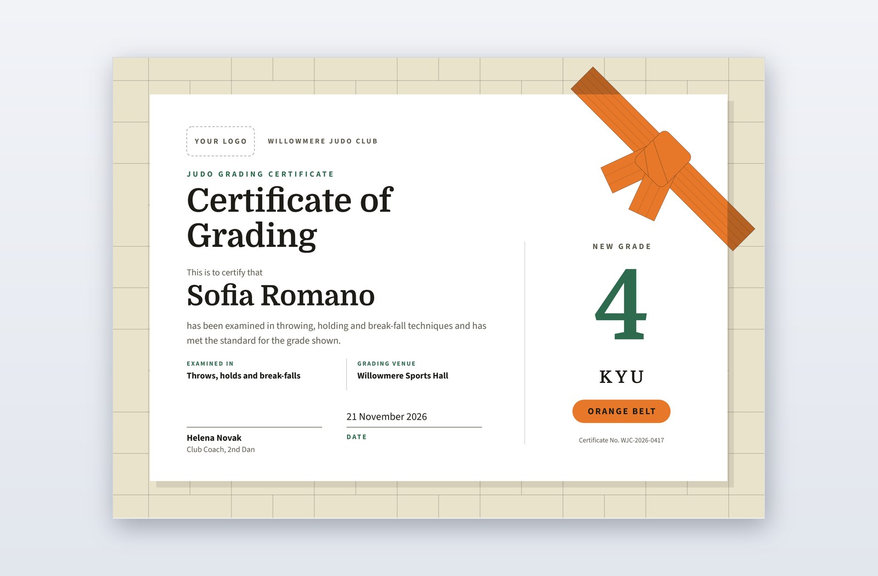Select the date '21 November 2026'
The image size is (878, 576).
[387, 417]
